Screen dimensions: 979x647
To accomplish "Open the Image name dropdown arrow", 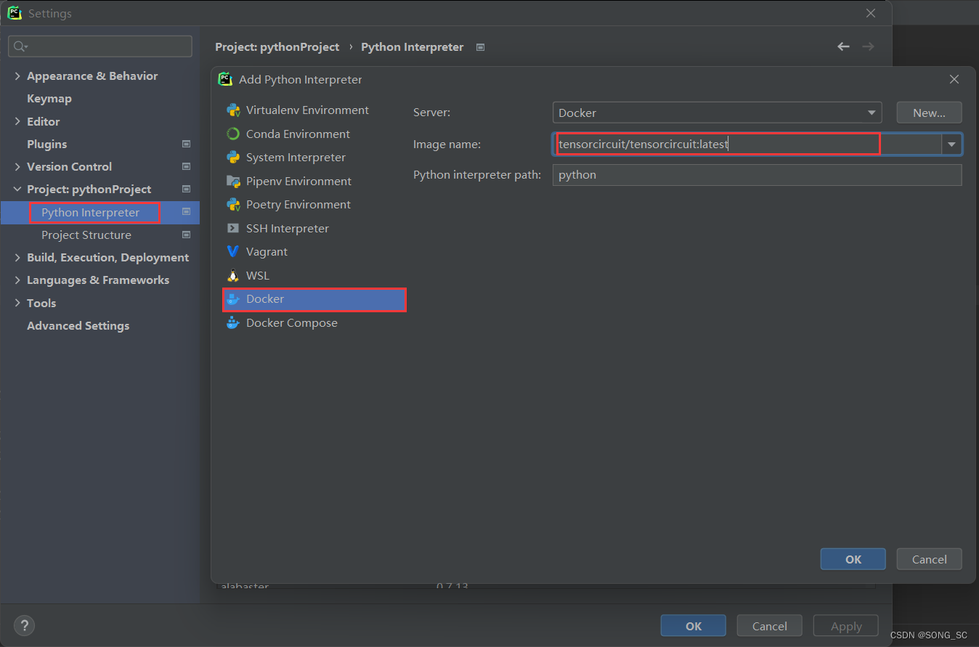I will pyautogui.click(x=951, y=144).
